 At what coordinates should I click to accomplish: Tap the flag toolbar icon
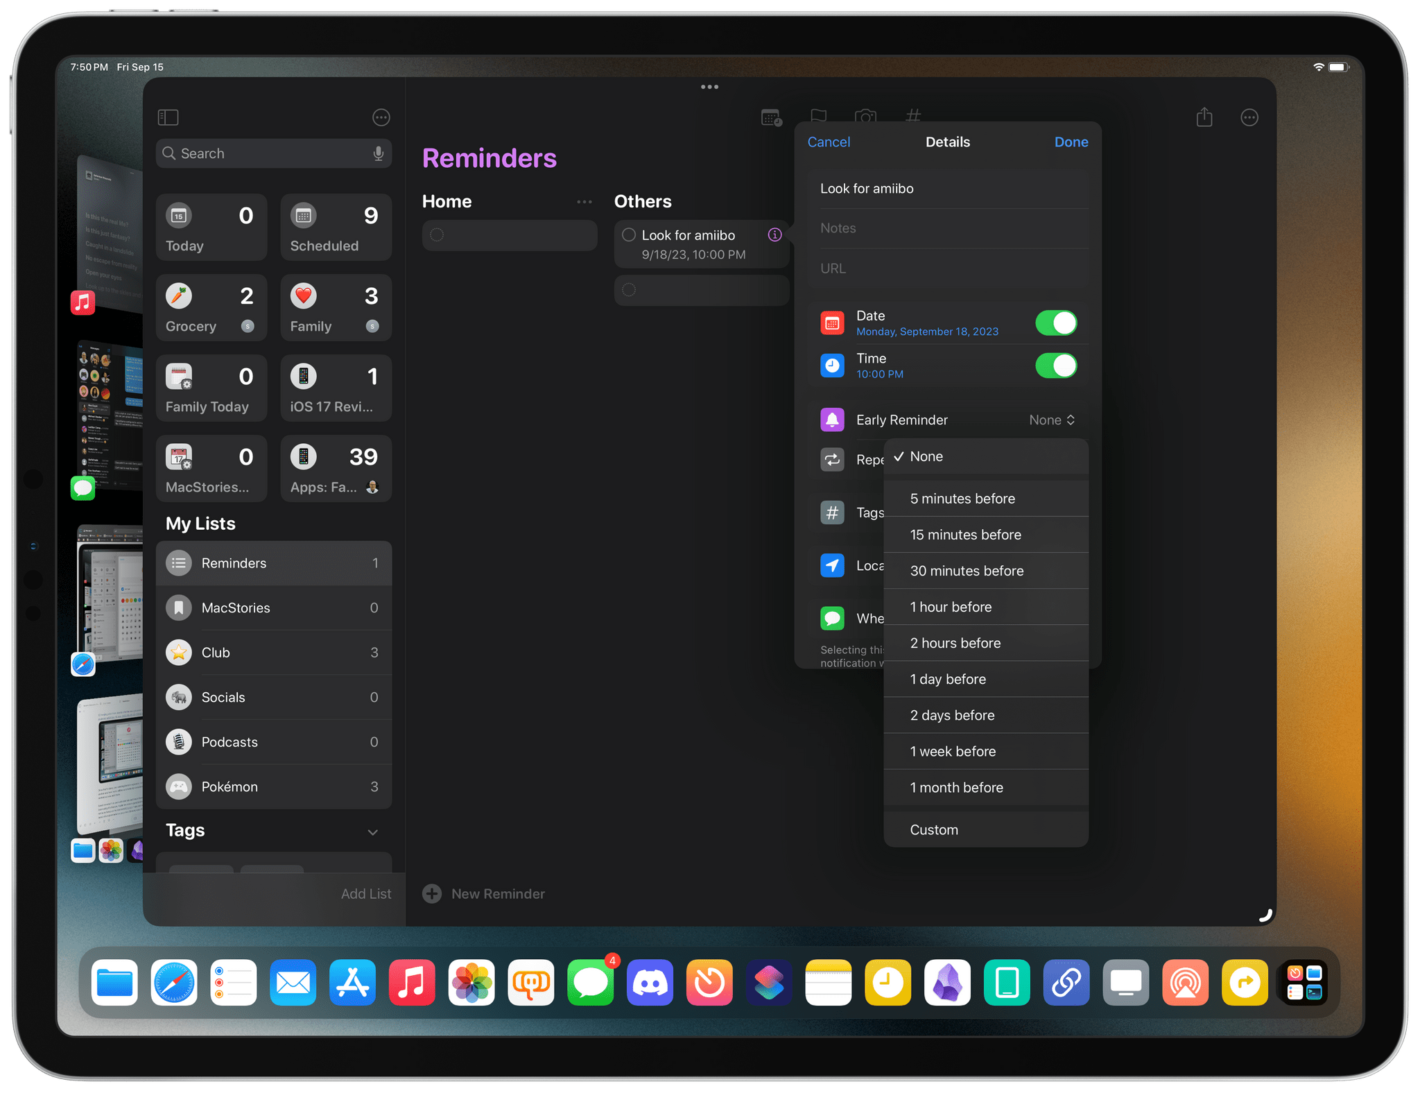point(818,116)
